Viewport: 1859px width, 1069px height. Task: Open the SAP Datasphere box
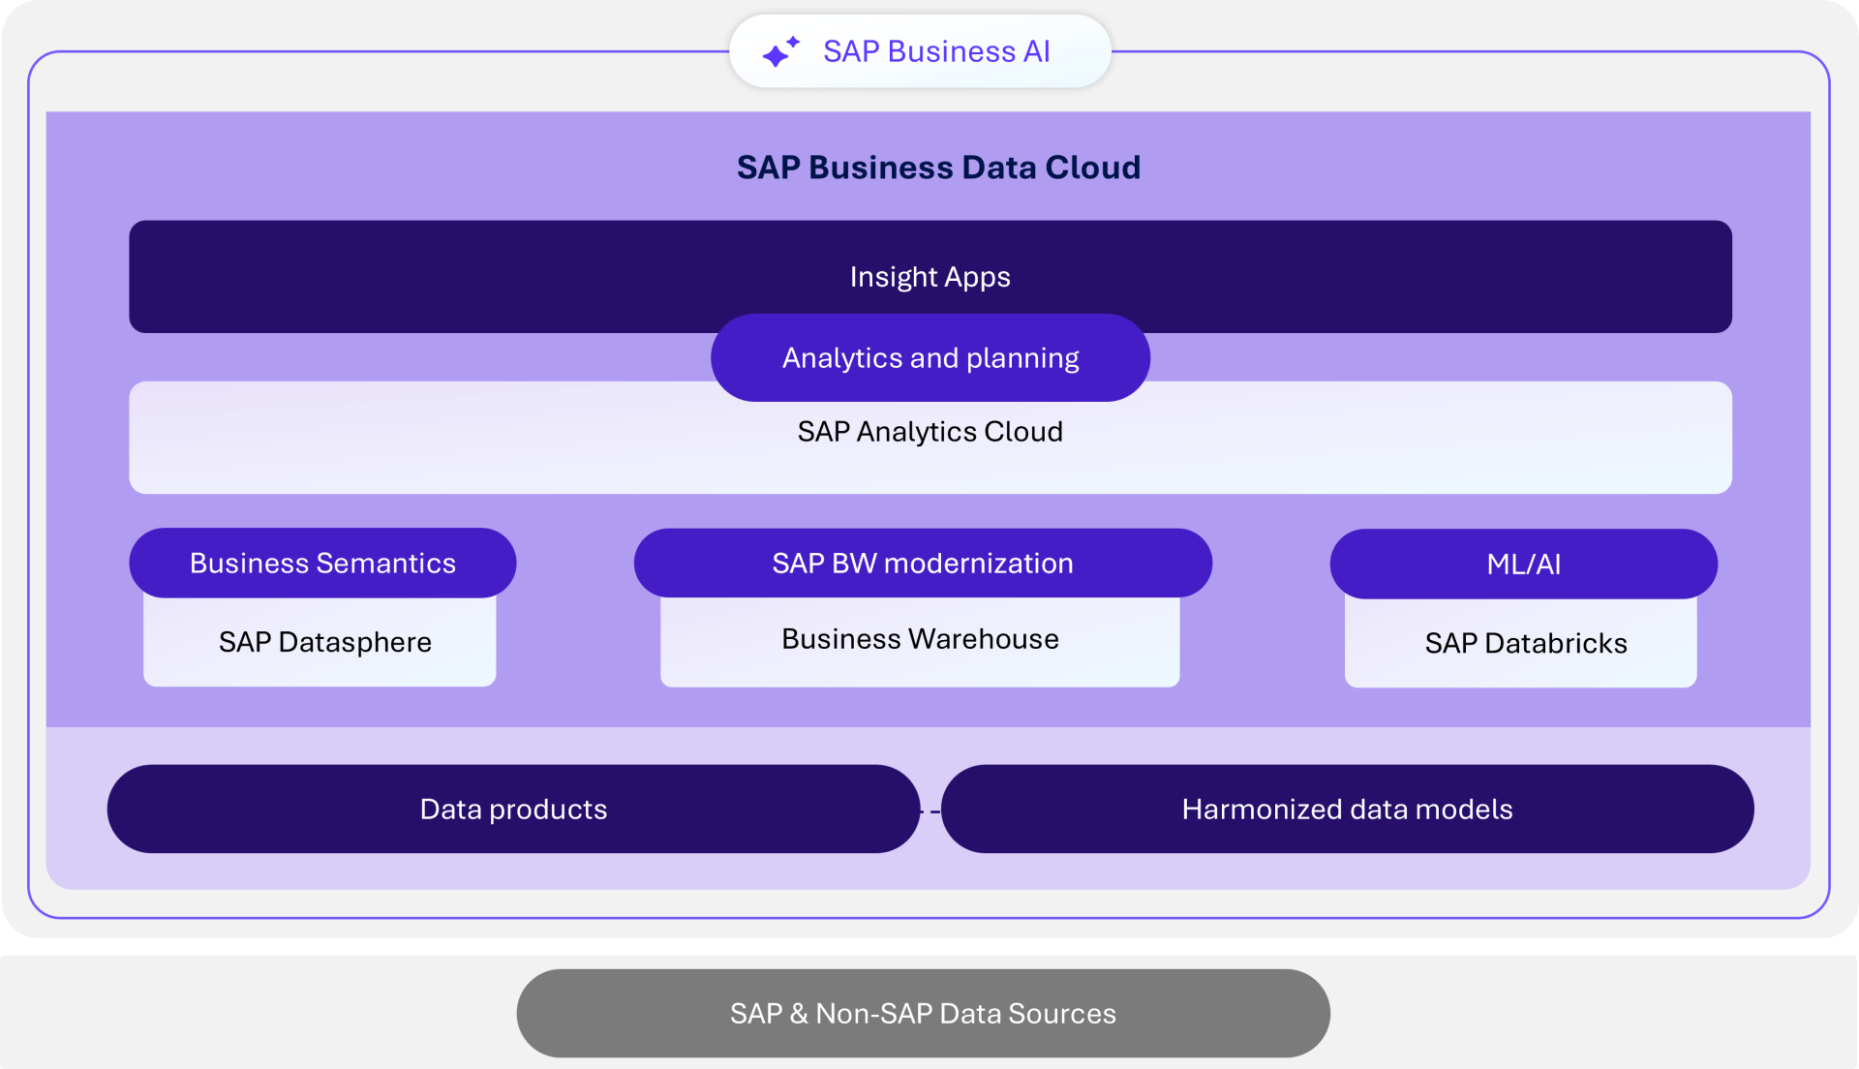tap(324, 642)
